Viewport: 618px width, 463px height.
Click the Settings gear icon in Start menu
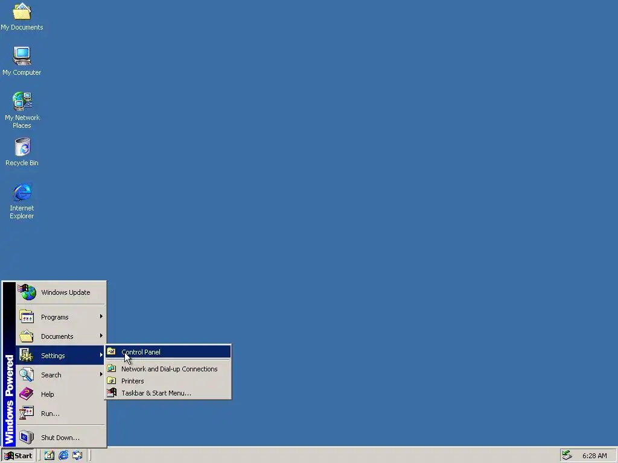pyautogui.click(x=27, y=355)
